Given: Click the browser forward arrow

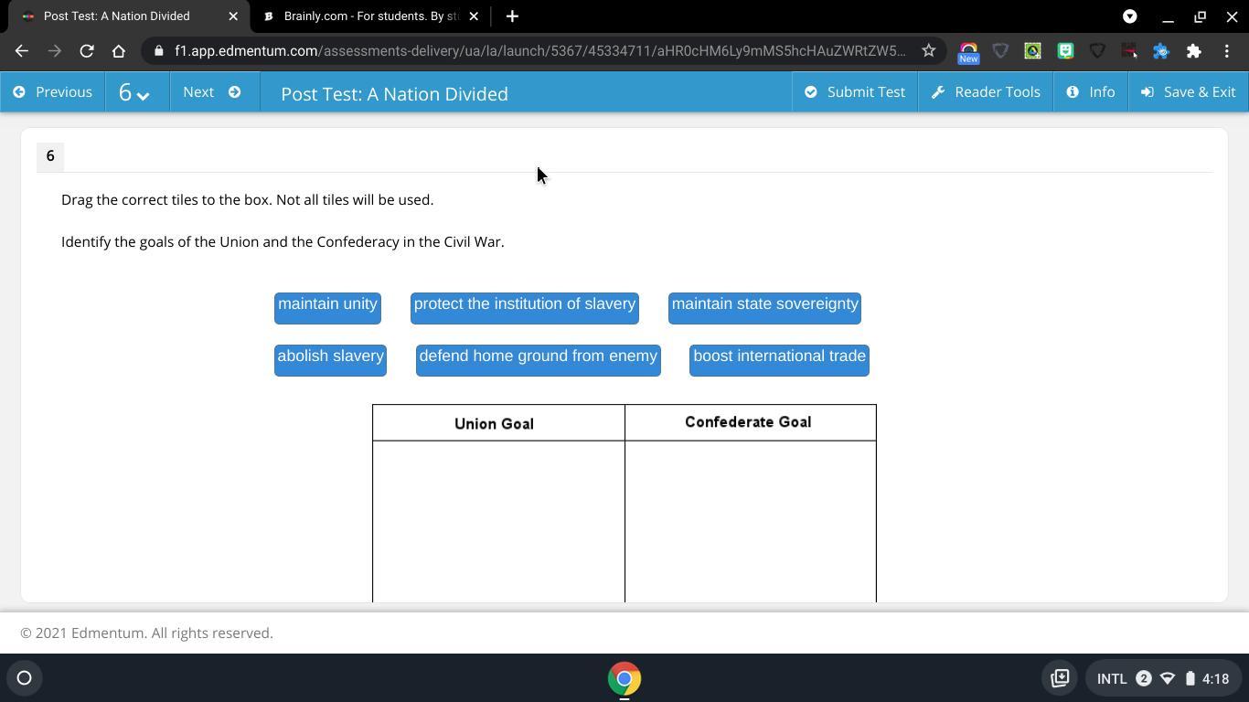Looking at the screenshot, I should (x=54, y=51).
